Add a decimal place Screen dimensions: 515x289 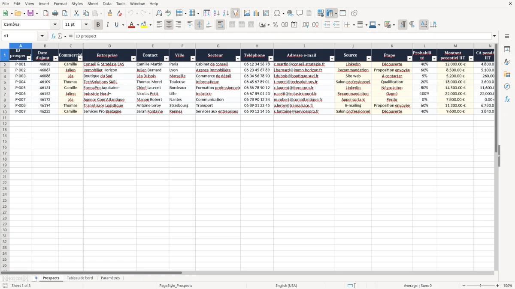point(306,25)
